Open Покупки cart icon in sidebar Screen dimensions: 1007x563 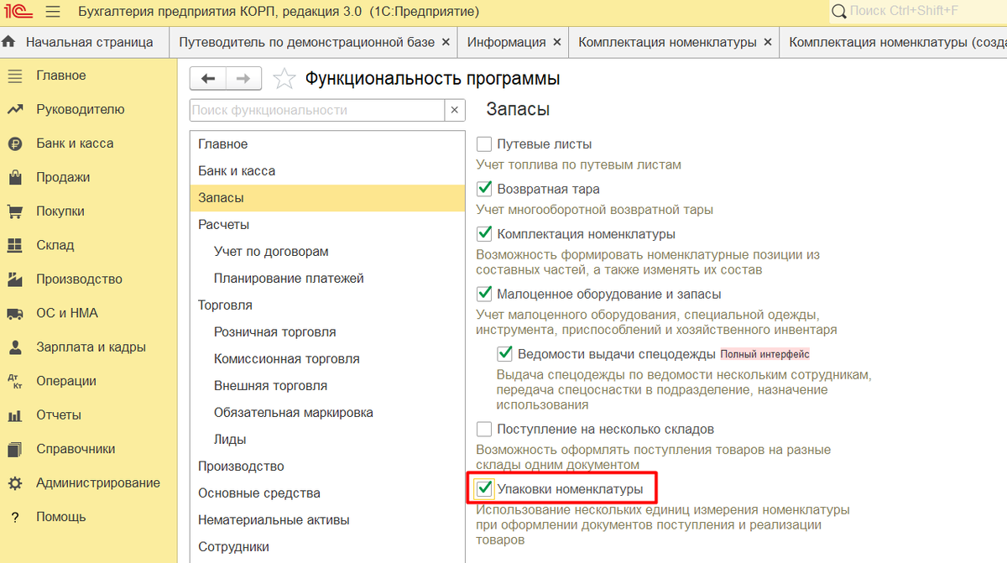pyautogui.click(x=14, y=211)
